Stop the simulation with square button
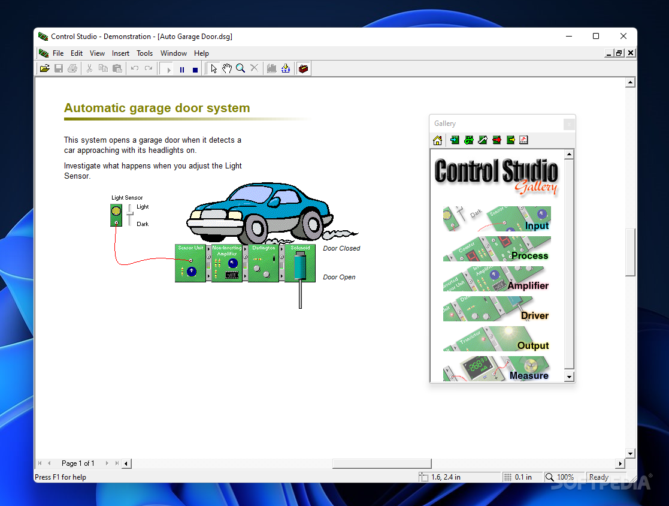 click(195, 69)
